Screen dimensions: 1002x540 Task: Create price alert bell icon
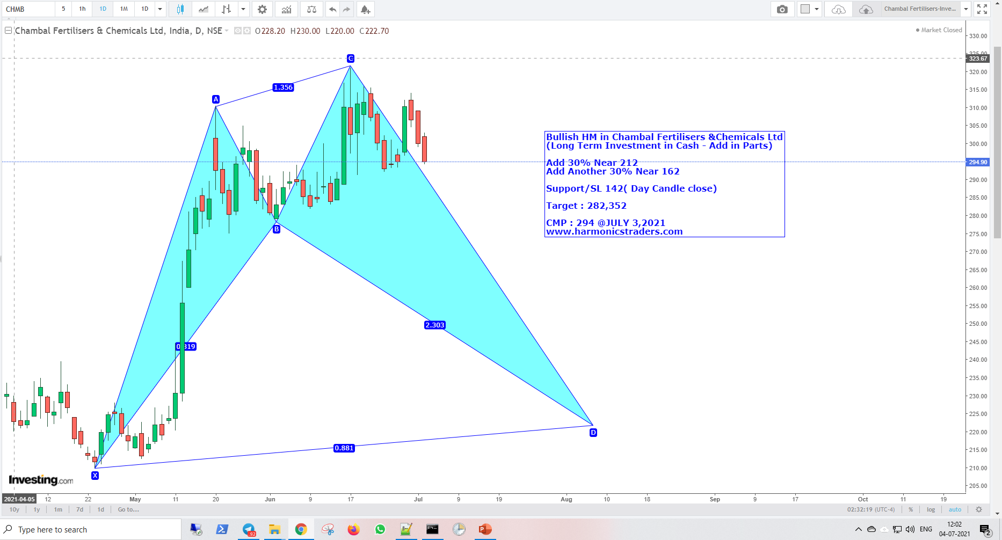[x=365, y=9]
